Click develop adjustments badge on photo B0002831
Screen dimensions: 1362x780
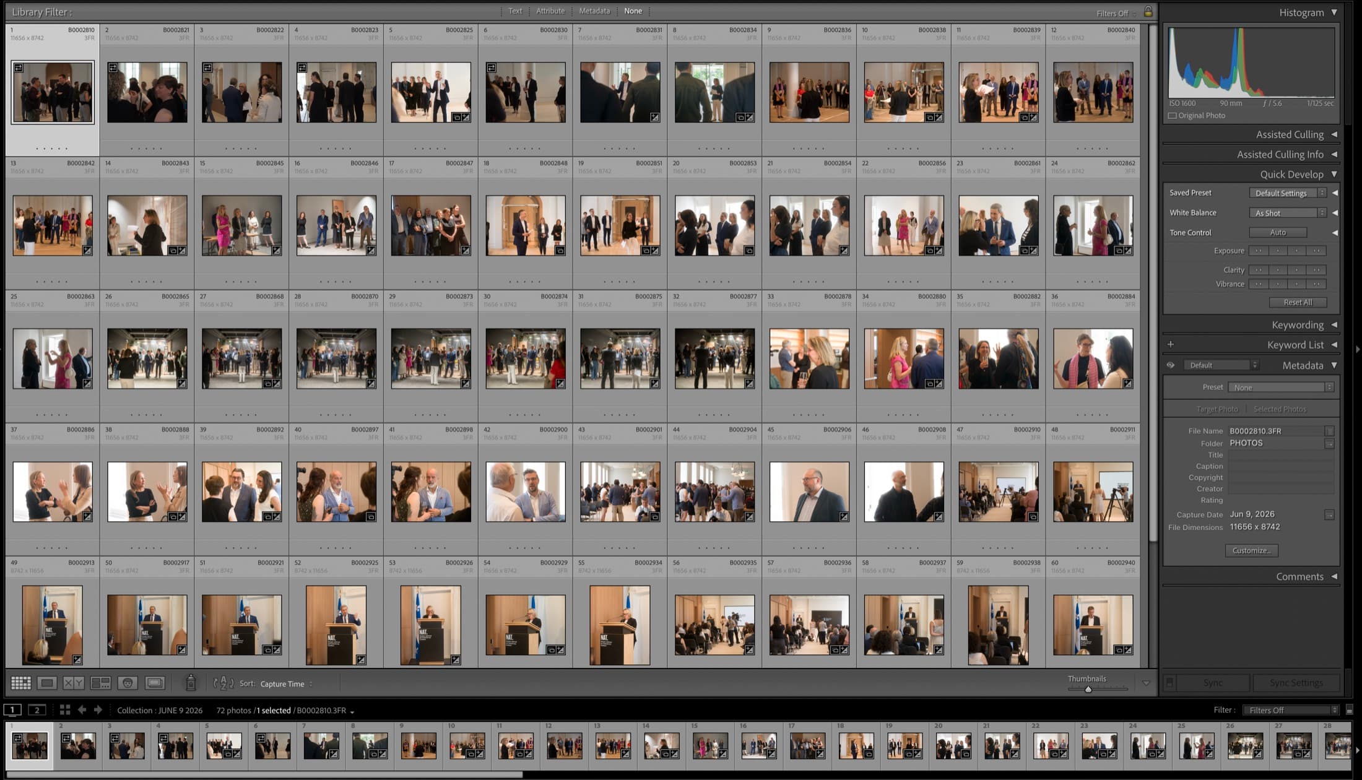pyautogui.click(x=654, y=117)
